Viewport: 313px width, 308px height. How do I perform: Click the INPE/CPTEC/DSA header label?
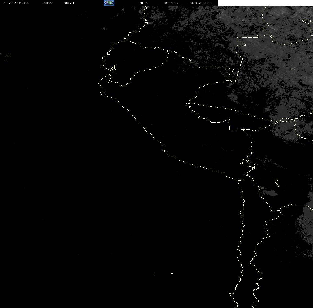[x=15, y=3]
